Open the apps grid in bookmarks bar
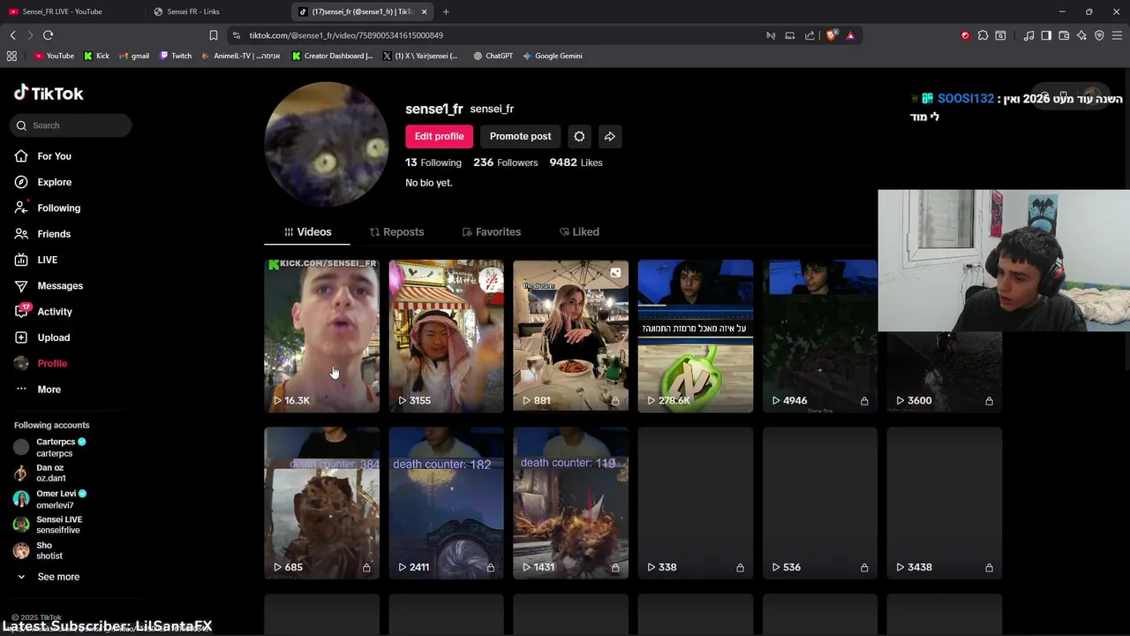 11,56
